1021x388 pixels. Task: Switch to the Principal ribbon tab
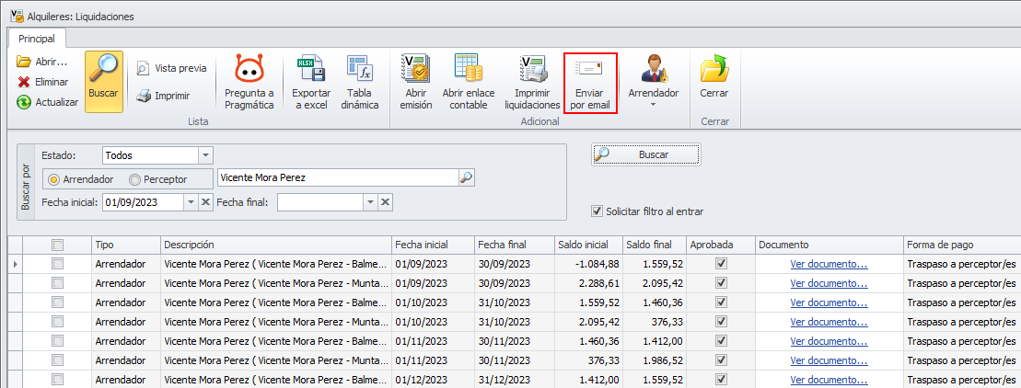(37, 39)
